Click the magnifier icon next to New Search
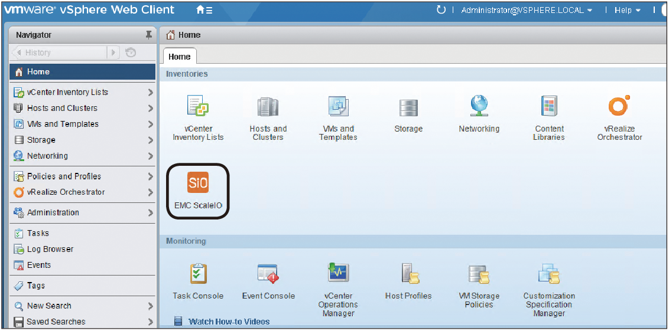 click(x=18, y=306)
